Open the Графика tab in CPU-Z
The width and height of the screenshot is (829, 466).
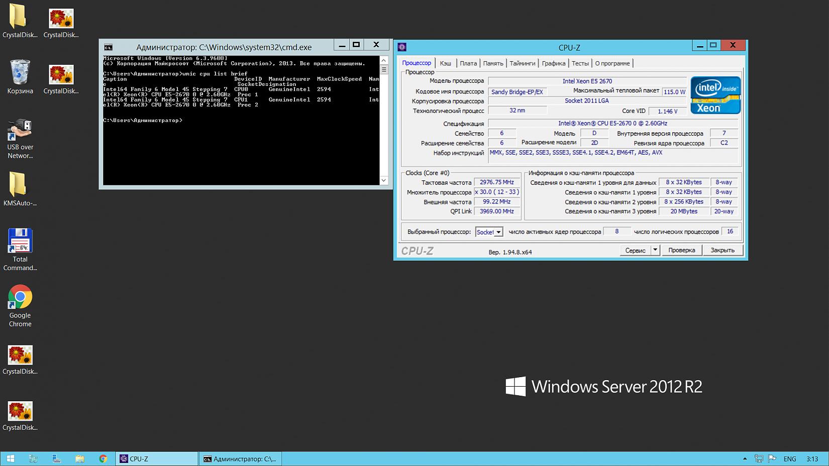click(553, 63)
